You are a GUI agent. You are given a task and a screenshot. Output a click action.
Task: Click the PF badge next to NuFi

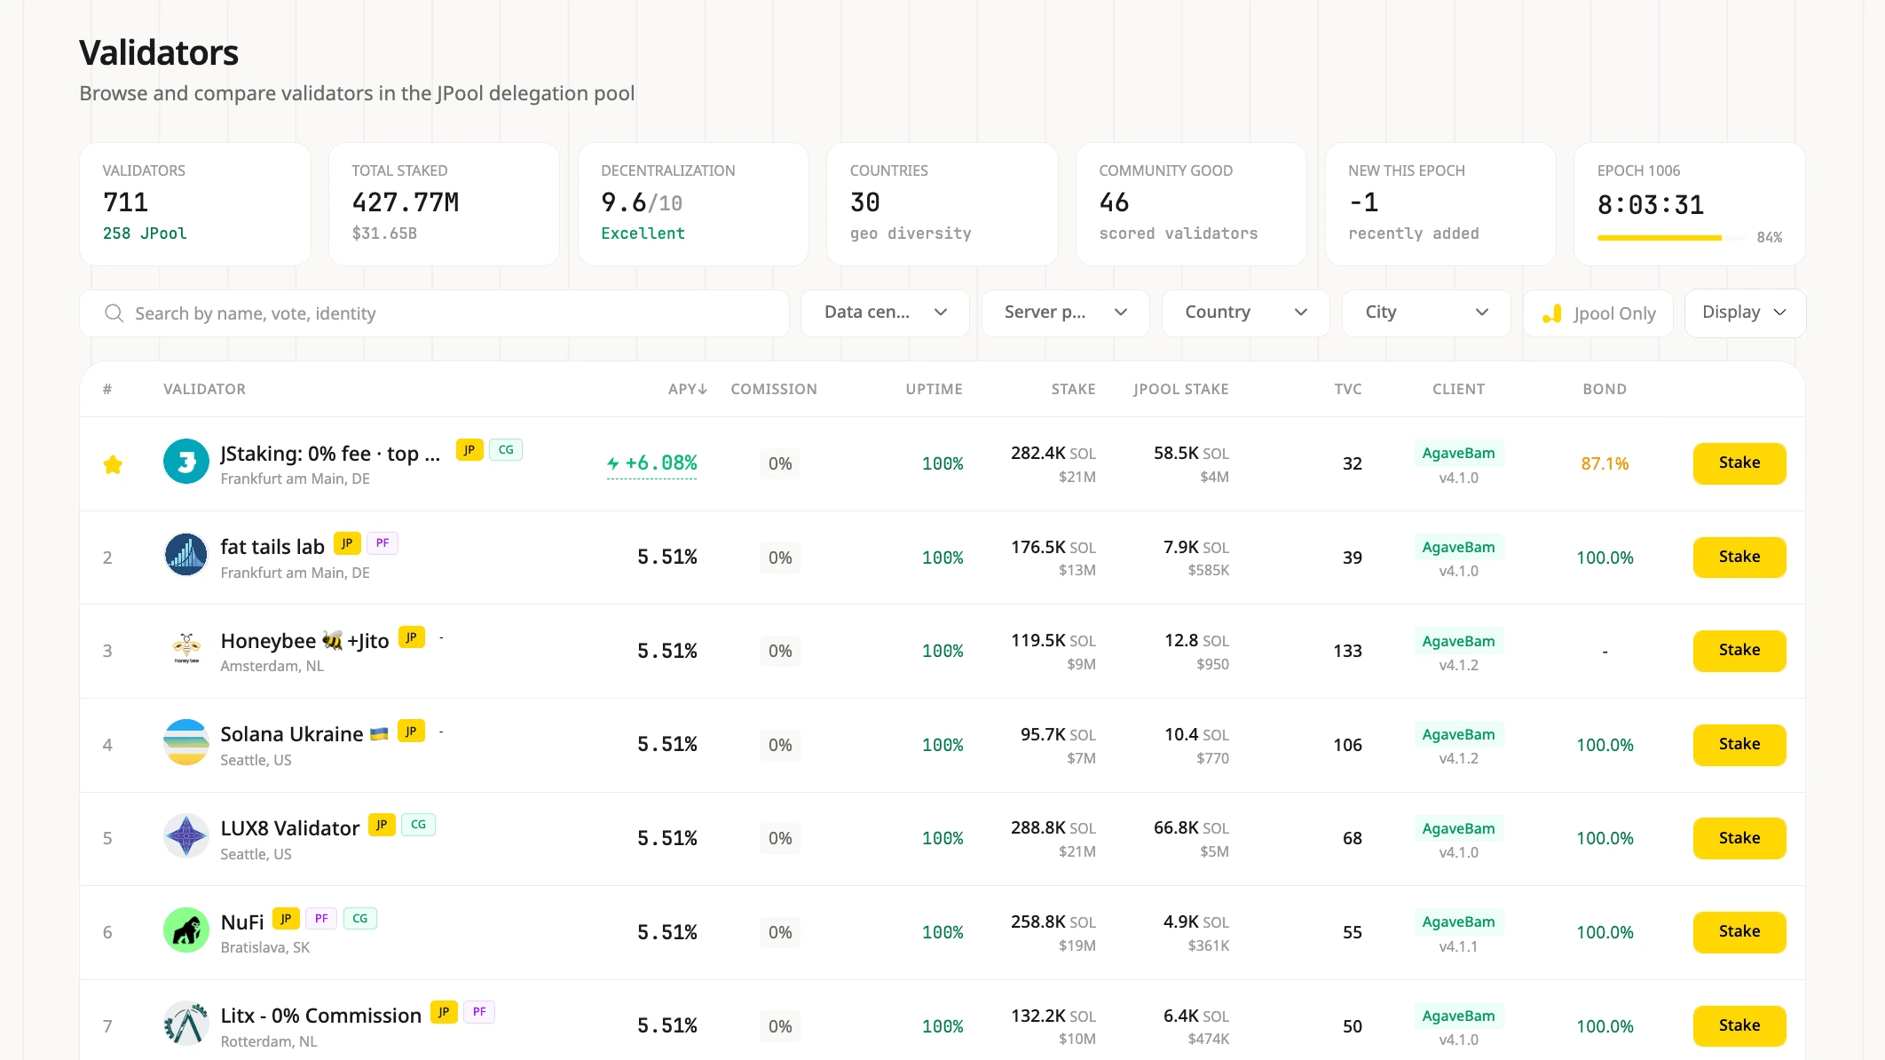[x=321, y=919]
